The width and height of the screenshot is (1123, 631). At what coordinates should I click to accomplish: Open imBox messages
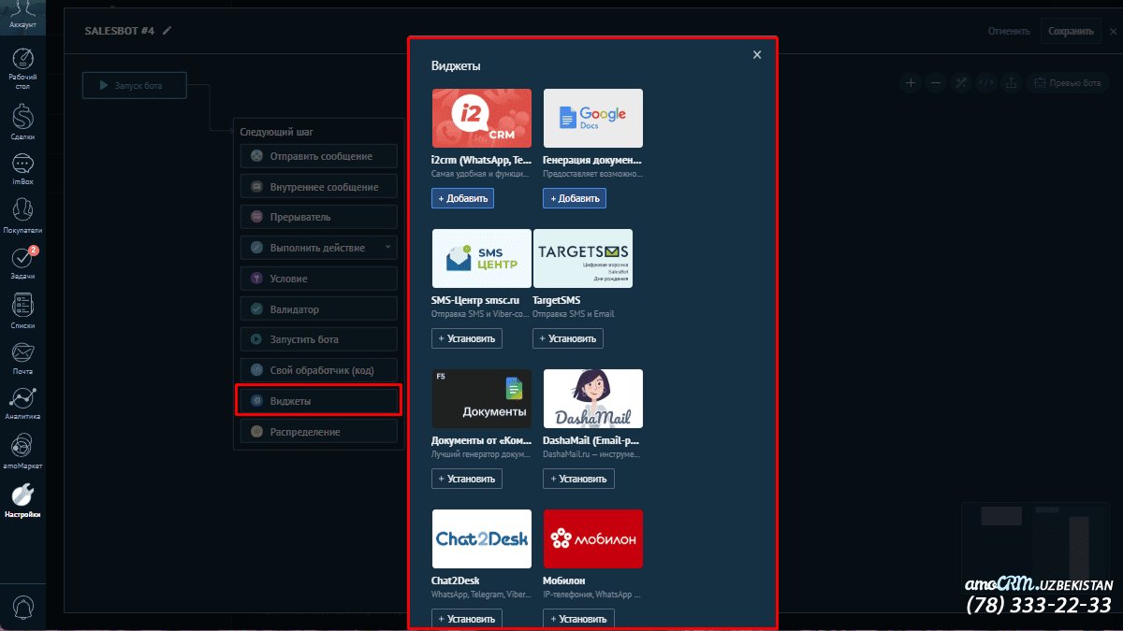coord(23,168)
